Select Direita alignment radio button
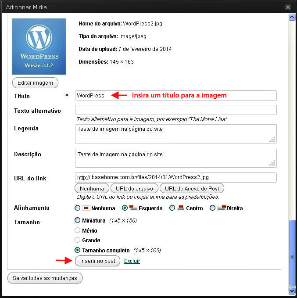The height and width of the screenshot is (298, 297). pyautogui.click(x=212, y=208)
